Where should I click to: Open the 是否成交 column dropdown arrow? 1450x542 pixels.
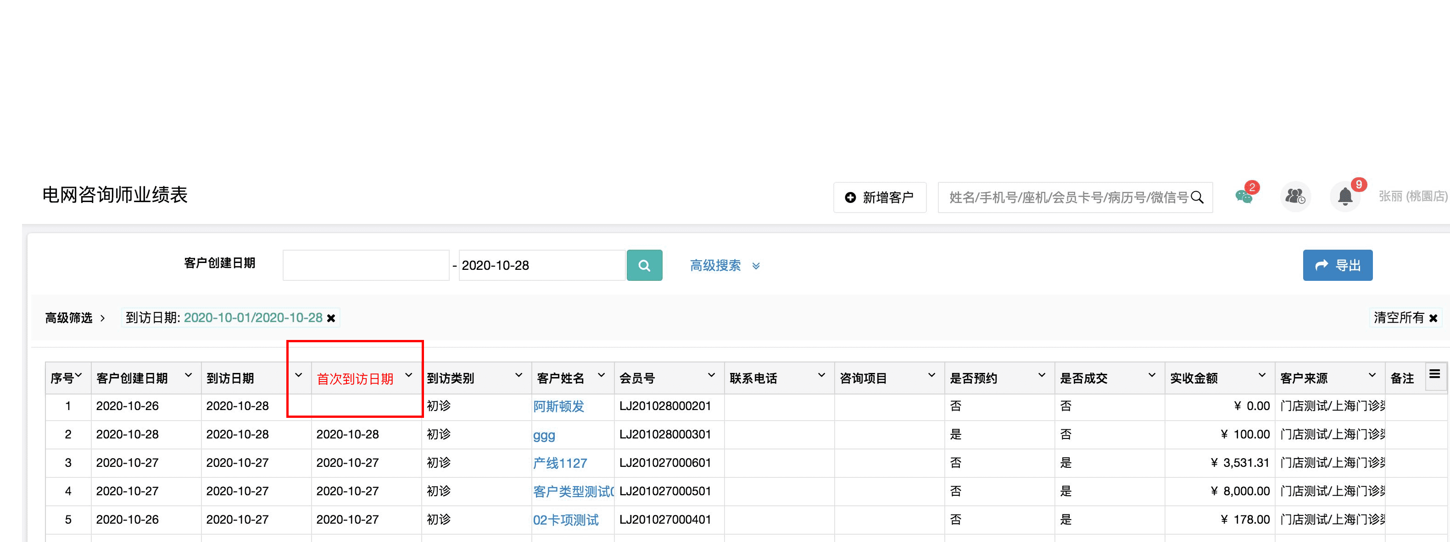[1152, 376]
